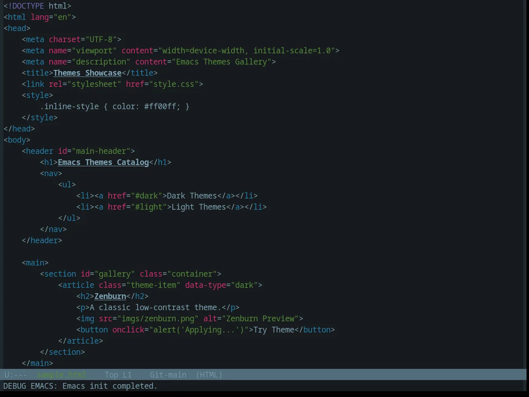Click the class="container" attribute
The image size is (529, 397).
point(178,274)
